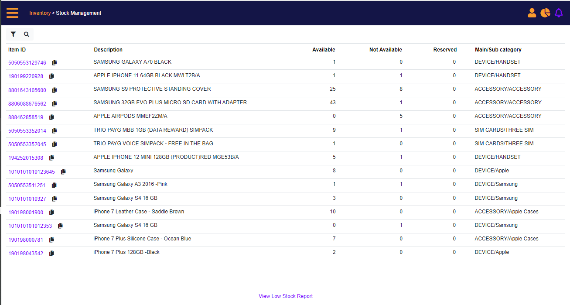Click the filter funnel icon
The image size is (570, 305).
pyautogui.click(x=13, y=34)
